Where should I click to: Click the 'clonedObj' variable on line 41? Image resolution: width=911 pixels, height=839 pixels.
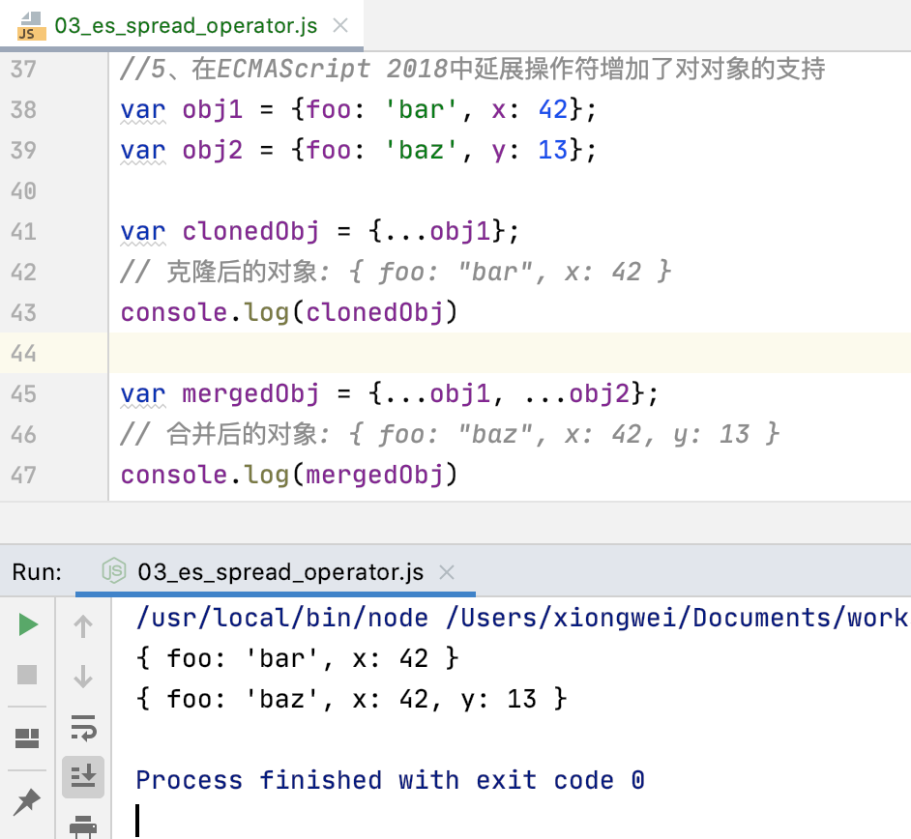click(x=251, y=231)
